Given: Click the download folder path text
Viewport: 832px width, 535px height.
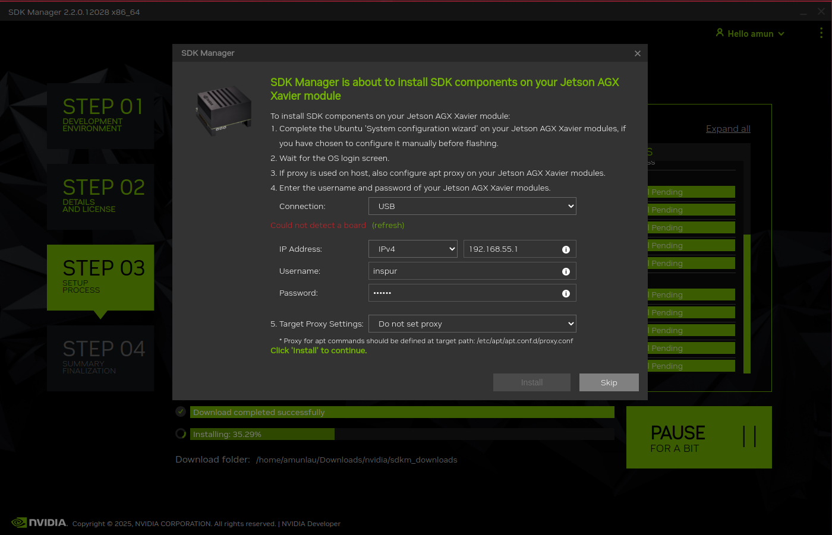Looking at the screenshot, I should (x=357, y=460).
